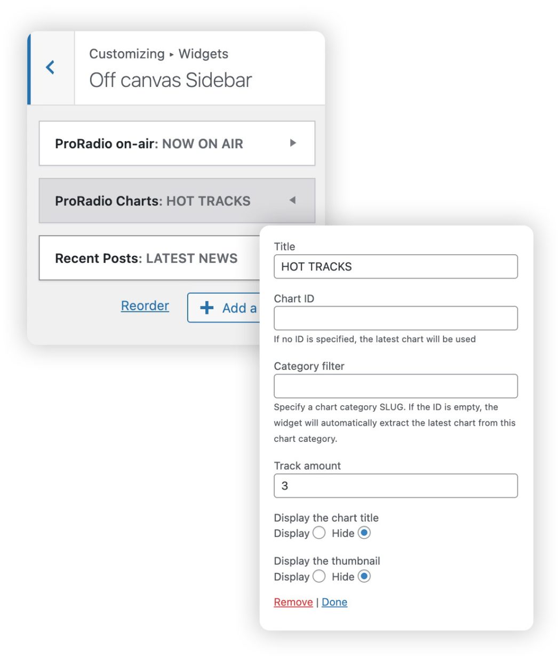Click the Done link
This screenshot has height=661, width=560.
334,602
